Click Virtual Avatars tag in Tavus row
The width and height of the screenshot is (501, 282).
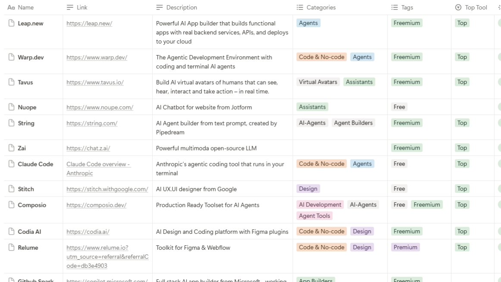point(318,82)
